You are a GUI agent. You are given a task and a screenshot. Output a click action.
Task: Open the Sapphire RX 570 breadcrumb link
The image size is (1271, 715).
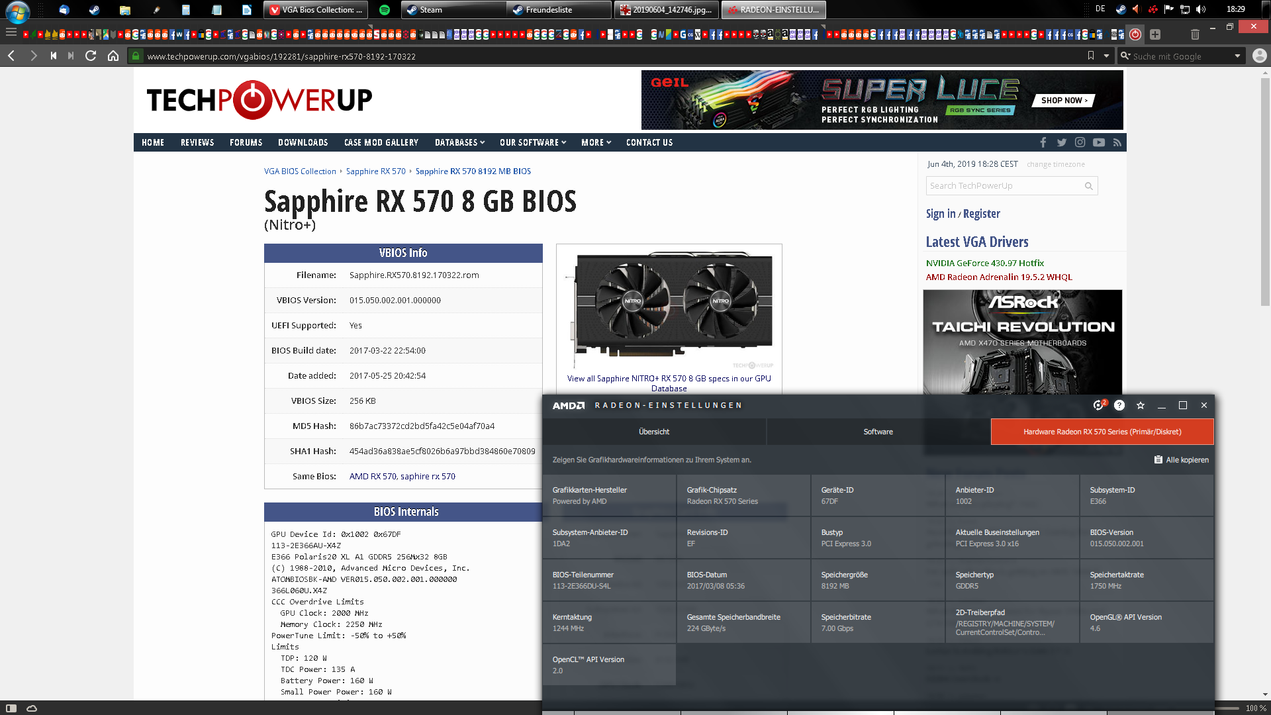376,171
